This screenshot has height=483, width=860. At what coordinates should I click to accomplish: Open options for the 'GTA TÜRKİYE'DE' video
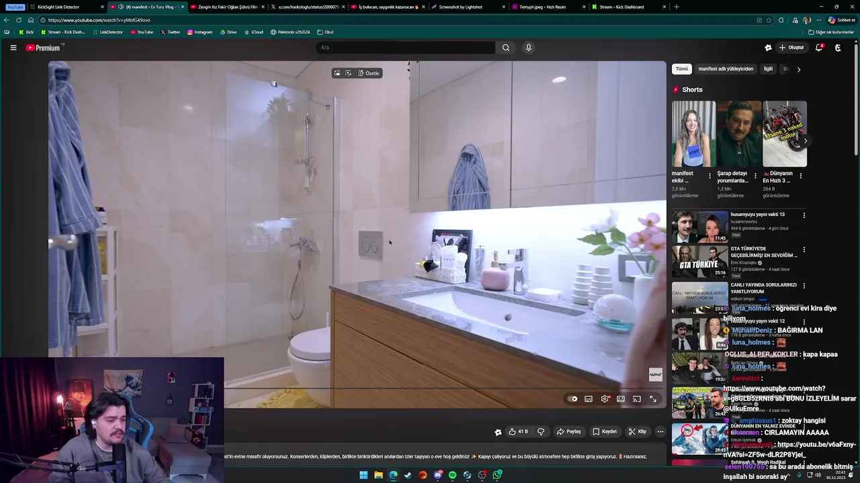pos(804,250)
